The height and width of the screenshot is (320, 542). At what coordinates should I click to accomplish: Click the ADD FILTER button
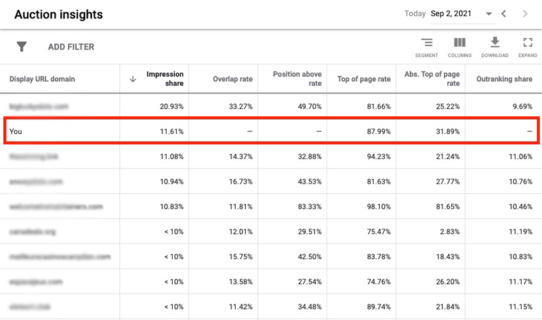[71, 47]
